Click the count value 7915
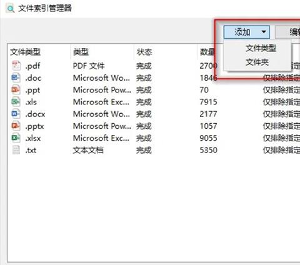This screenshot has height=265, width=300. click(209, 102)
